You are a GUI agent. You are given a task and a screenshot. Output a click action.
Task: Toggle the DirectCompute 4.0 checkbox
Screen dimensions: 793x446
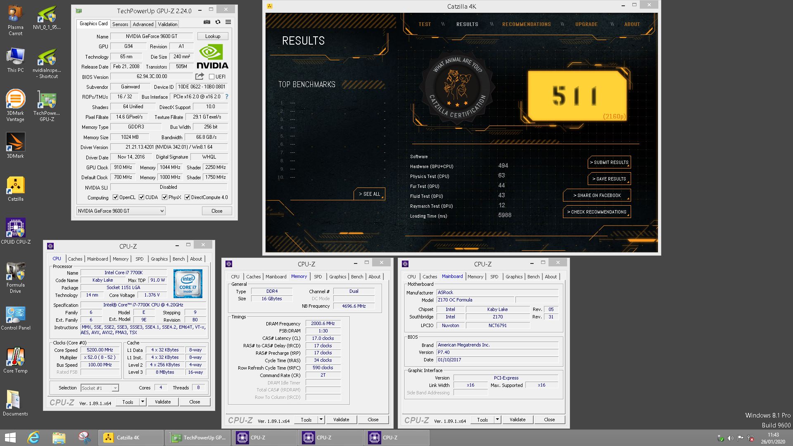pos(187,197)
